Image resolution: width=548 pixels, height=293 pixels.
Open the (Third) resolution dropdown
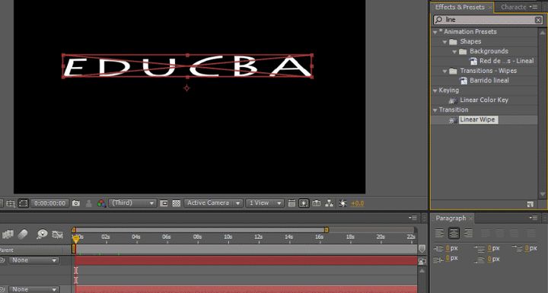pos(132,202)
